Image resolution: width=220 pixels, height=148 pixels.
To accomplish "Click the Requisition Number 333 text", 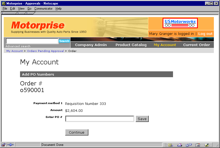I will pyautogui.click(x=85, y=104).
